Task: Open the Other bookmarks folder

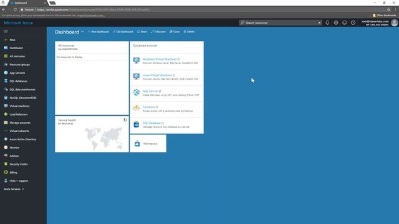Action: (x=384, y=15)
